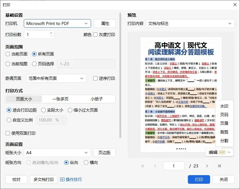Switch to 一张多页 tab
Viewport: 240px width, 189px height.
(x=60, y=99)
